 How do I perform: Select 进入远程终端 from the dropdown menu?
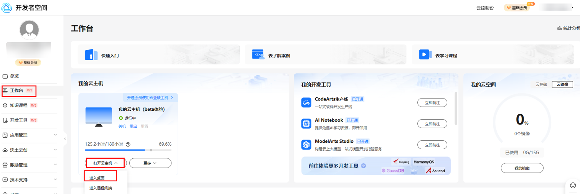click(101, 188)
